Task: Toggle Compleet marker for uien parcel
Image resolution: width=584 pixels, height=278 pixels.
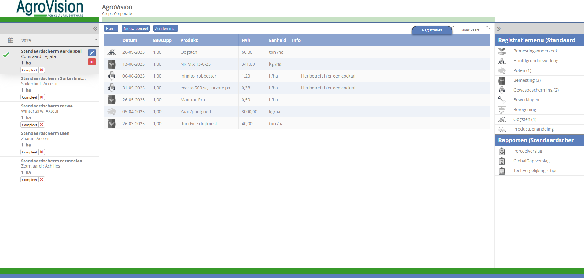Action: click(42, 152)
